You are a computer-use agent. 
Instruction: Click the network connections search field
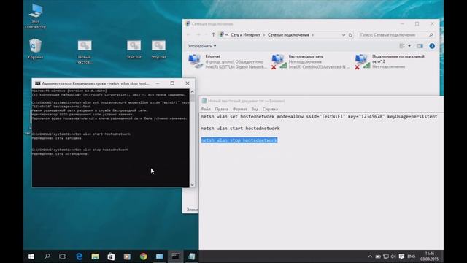coord(395,35)
